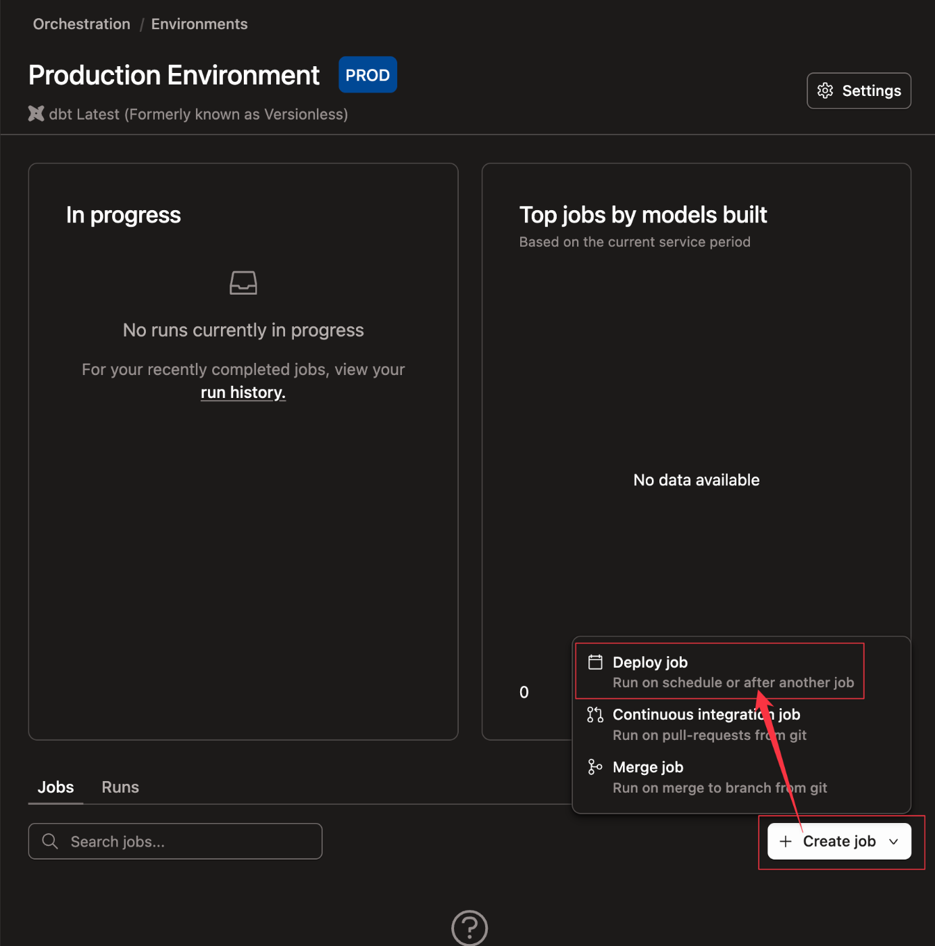Click the Create job button
This screenshot has width=935, height=946.
coord(839,841)
